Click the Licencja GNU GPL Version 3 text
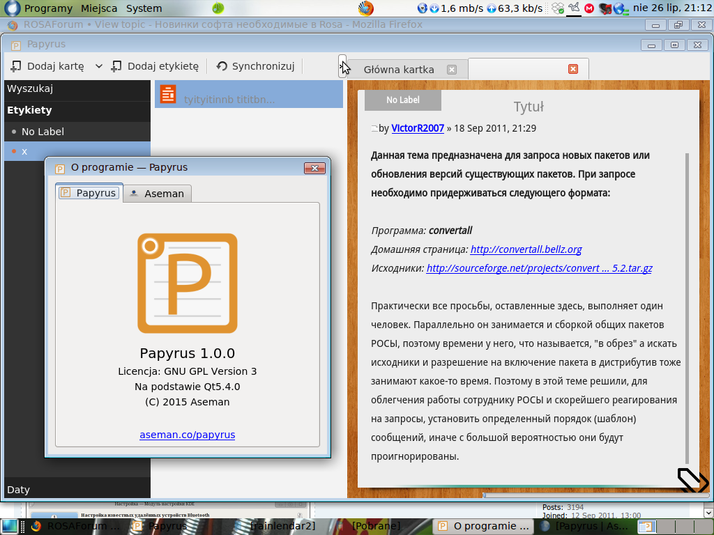Viewport: 714px width, 535px height. pyautogui.click(x=187, y=371)
